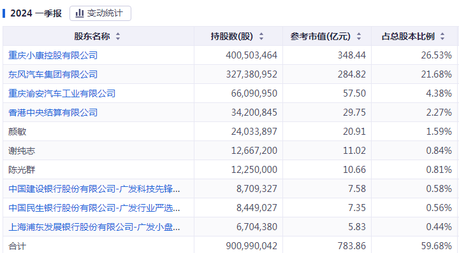This screenshot has height=253, width=459.
Task: Select the 占总股本比例 column header
Action: (414, 36)
